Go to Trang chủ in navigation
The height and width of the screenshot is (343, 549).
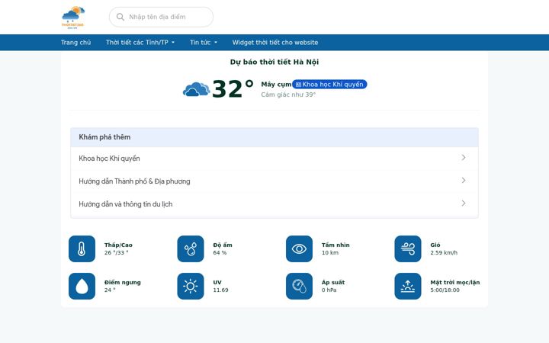click(76, 43)
